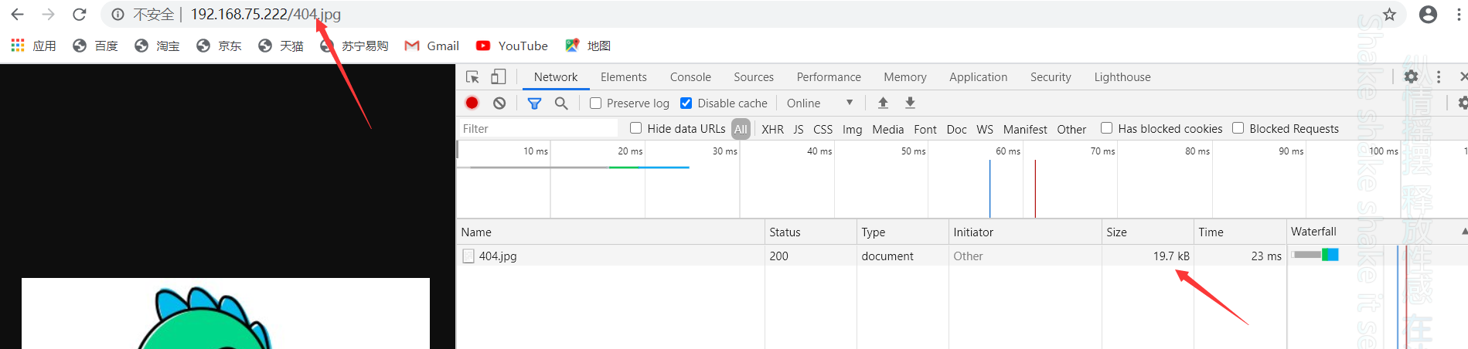Viewport: 1468px width, 349px height.
Task: Switch to the Elements tab
Action: [x=624, y=76]
